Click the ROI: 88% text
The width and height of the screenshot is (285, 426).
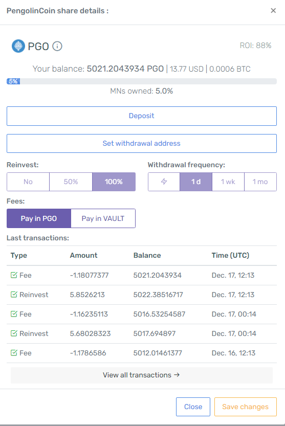[x=256, y=46]
